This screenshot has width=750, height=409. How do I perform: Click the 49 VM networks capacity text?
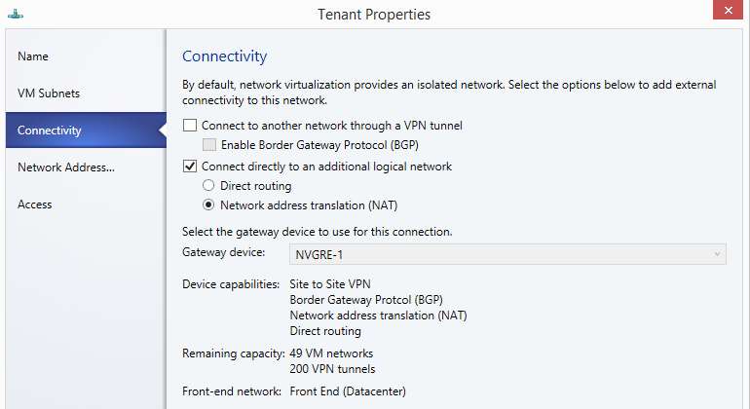click(x=331, y=353)
